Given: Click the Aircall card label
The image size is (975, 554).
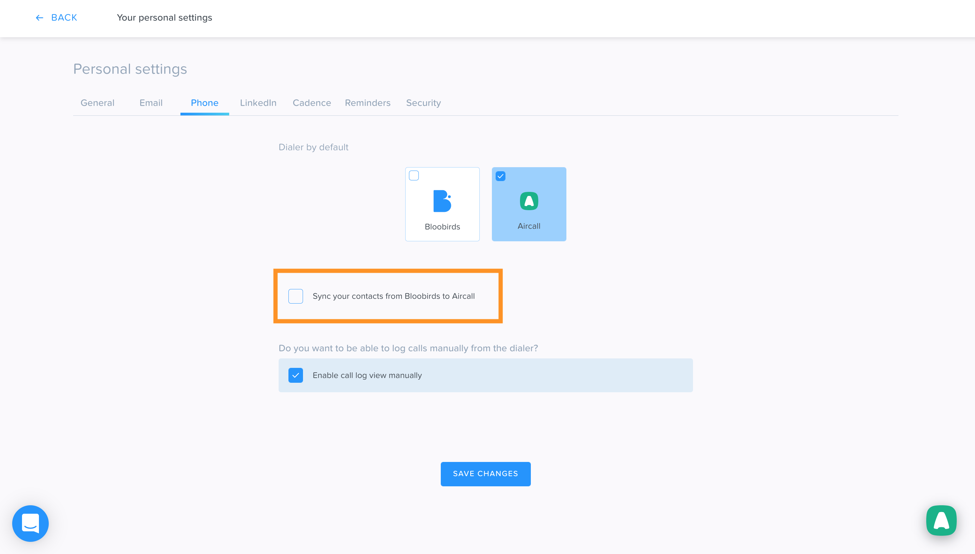Looking at the screenshot, I should pos(529,226).
